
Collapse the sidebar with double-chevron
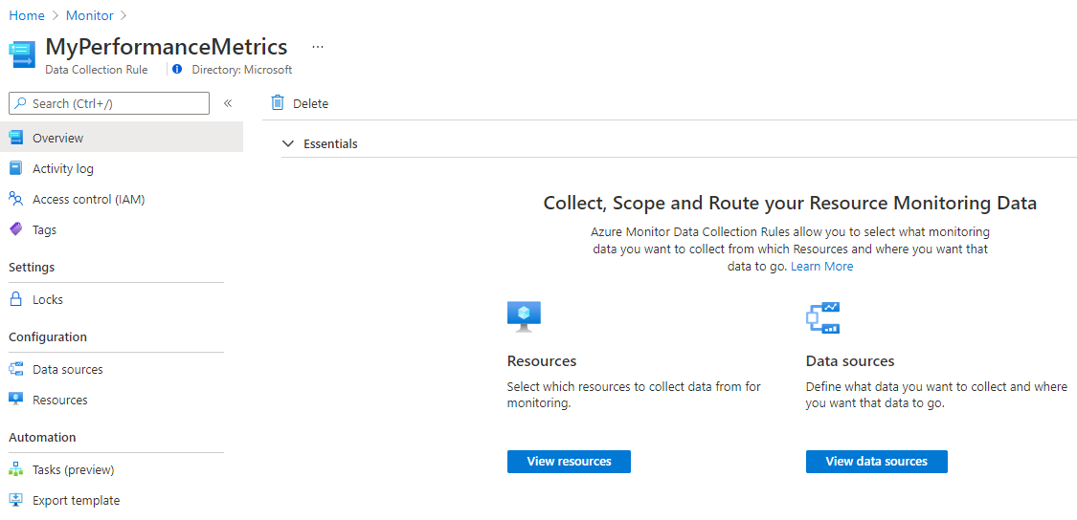[228, 103]
